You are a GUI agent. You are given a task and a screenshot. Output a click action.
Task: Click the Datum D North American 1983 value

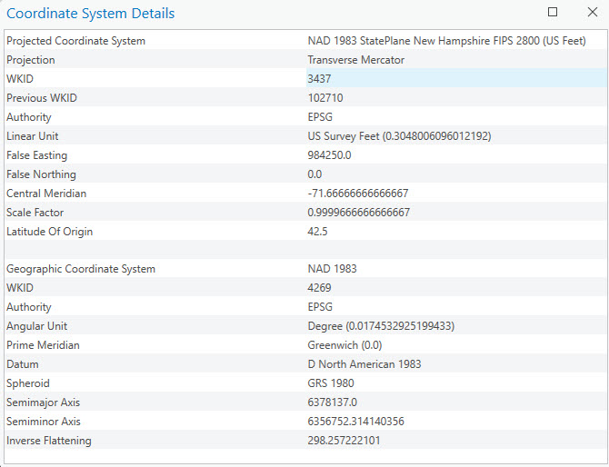(364, 364)
